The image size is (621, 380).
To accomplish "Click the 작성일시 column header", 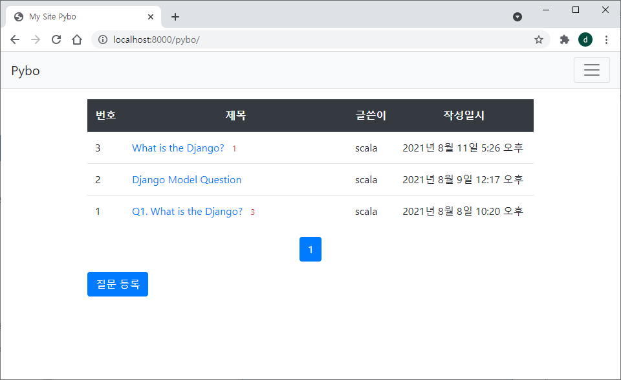I will [464, 115].
